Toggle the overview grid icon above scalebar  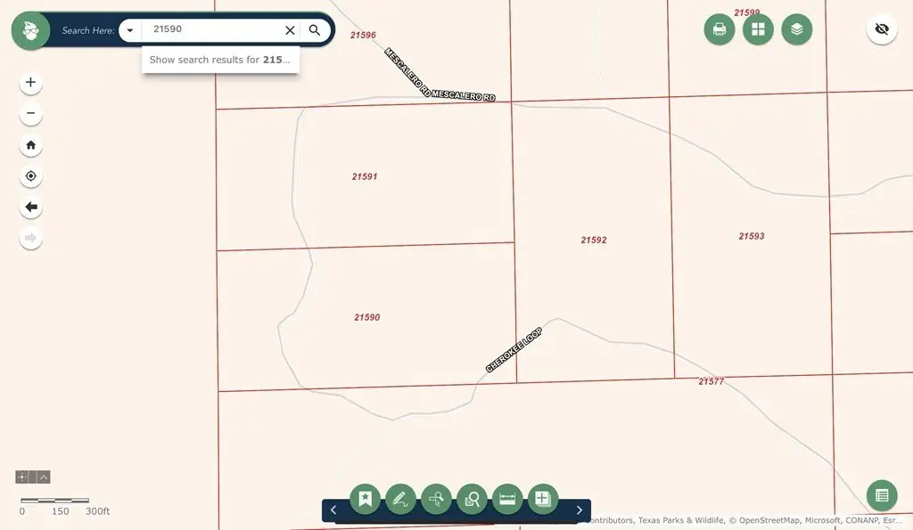coord(22,477)
